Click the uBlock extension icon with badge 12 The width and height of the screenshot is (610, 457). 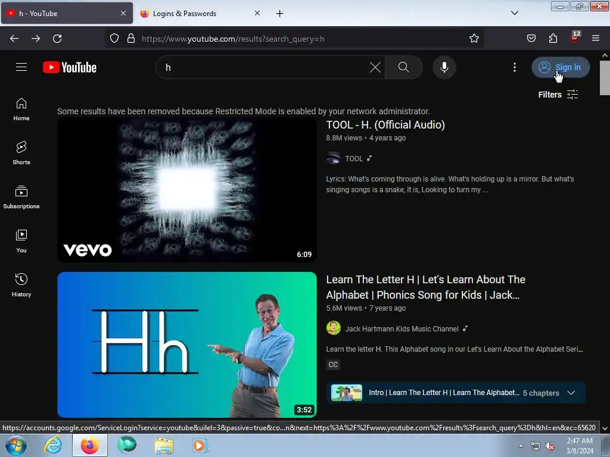coord(575,37)
